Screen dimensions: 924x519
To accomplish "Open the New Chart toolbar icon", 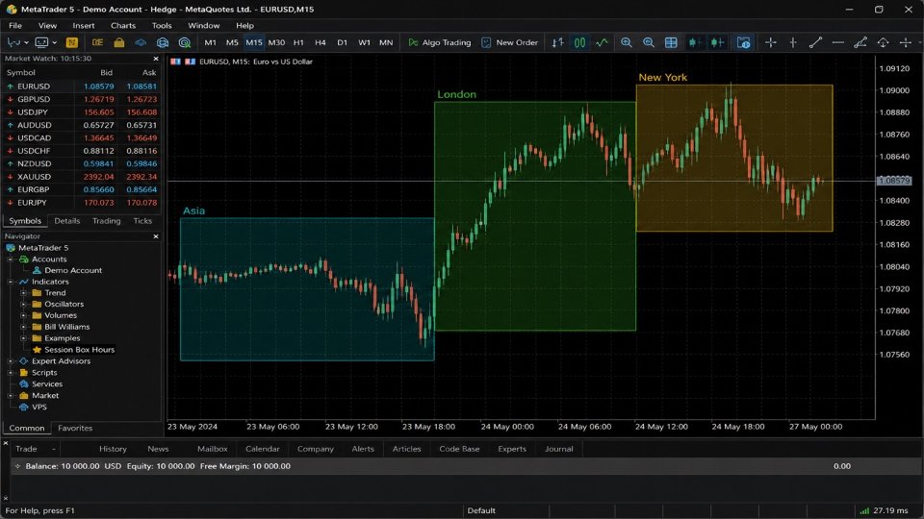I will coord(13,42).
